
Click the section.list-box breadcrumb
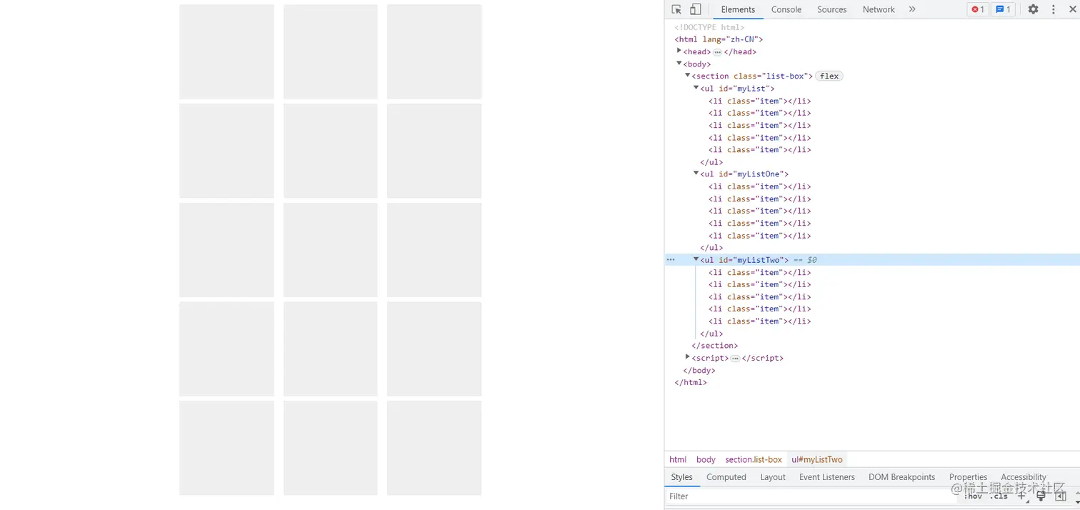[754, 459]
